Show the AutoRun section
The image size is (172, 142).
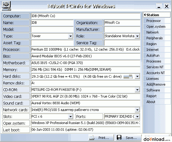tap(157, 55)
